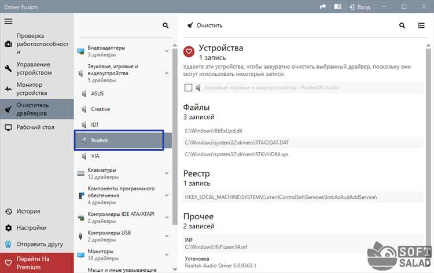Select file RTAIODAT.DAT entry

point(303,142)
